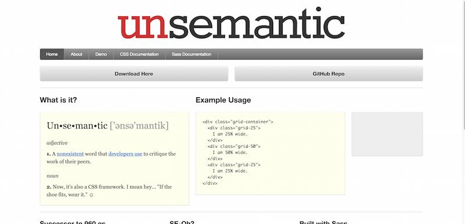Image resolution: width=465 pixels, height=224 pixels.
Task: Click the unsemantic logo at top
Action: point(231,23)
